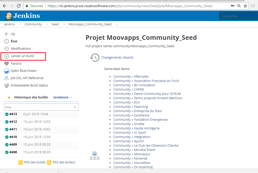The width and height of the screenshot is (258, 173).
Task: Click the Favoris heart icon
Action: pyautogui.click(x=7, y=64)
